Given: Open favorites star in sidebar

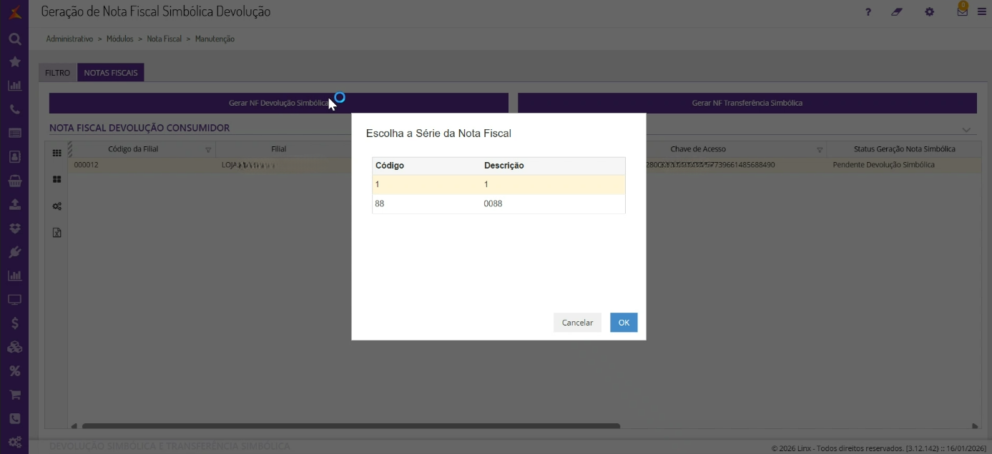Looking at the screenshot, I should pos(14,62).
